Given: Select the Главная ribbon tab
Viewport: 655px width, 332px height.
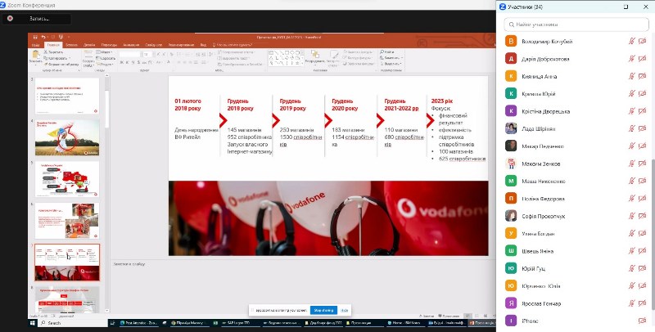Looking at the screenshot, I should tap(53, 45).
